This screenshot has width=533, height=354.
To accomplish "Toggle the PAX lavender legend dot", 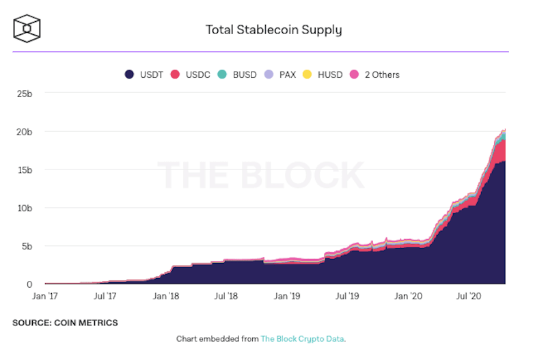I will 269,74.
